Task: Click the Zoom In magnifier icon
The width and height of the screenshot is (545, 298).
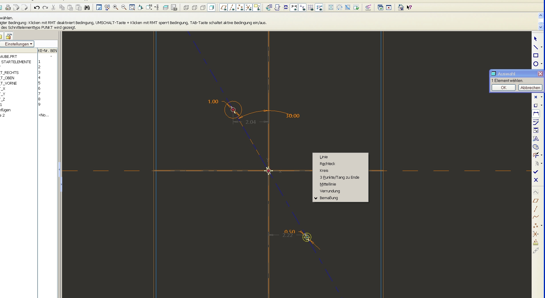Action: 116,7
